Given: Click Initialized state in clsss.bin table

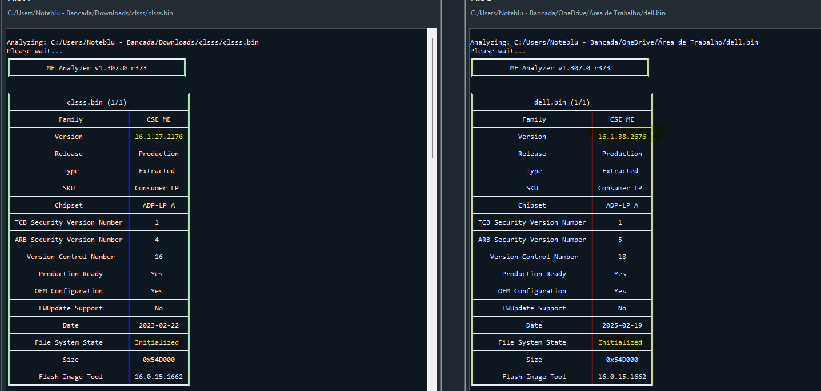Looking at the screenshot, I should pos(157,342).
